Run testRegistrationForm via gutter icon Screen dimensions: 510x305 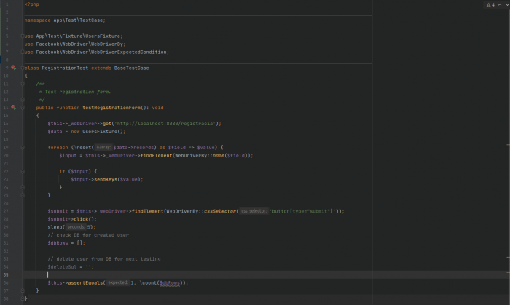click(13, 107)
